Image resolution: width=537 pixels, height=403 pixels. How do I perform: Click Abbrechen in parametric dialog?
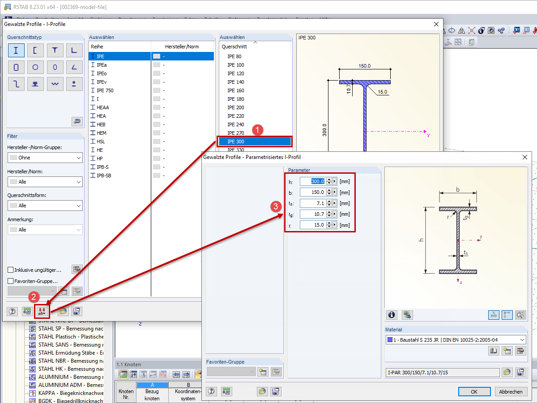(x=511, y=391)
